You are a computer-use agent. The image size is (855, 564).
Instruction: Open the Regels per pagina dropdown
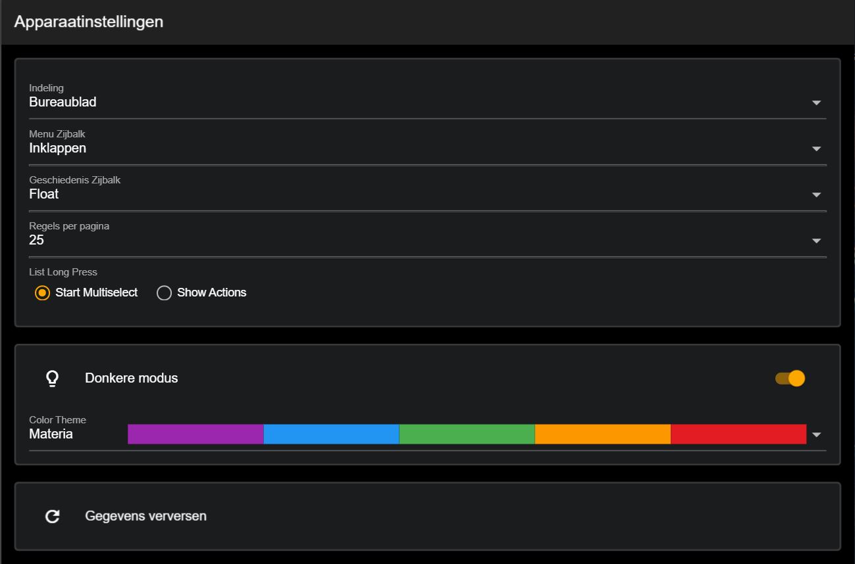pos(816,241)
